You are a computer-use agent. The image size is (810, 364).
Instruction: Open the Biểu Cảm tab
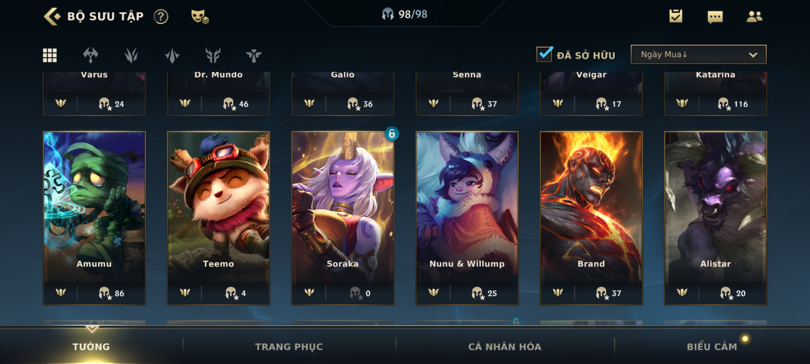[712, 346]
